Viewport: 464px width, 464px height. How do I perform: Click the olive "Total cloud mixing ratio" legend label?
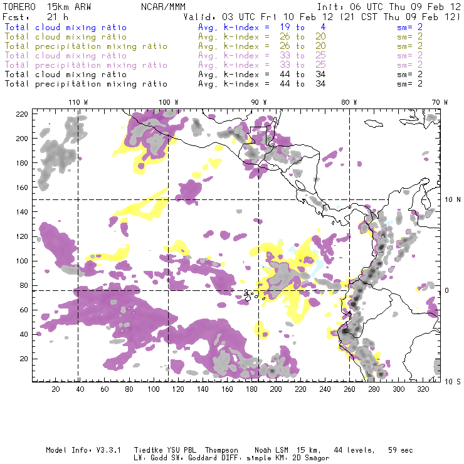click(x=66, y=37)
